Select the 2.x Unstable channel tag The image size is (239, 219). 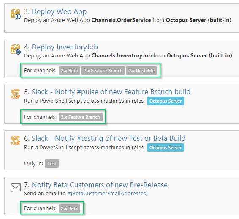(141, 71)
